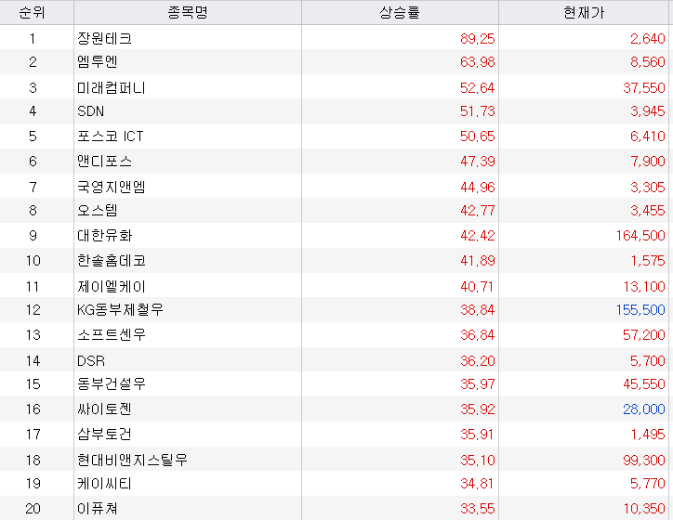
Task: Select stock name 싸이토젠
Action: [x=104, y=409]
